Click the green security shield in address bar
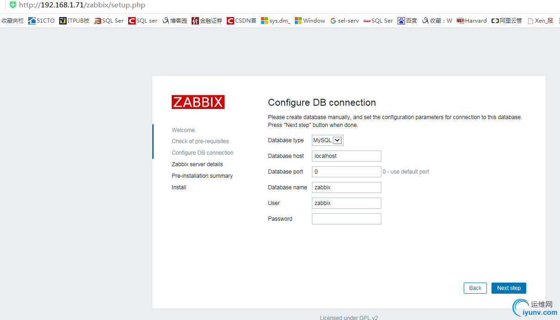The width and height of the screenshot is (560, 320). coord(12,5)
